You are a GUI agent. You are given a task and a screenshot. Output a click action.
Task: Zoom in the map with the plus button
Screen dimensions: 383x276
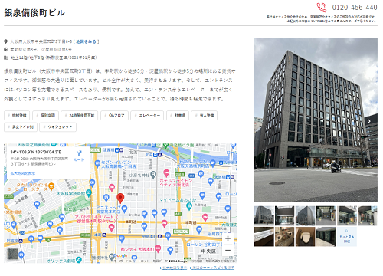tap(228, 238)
